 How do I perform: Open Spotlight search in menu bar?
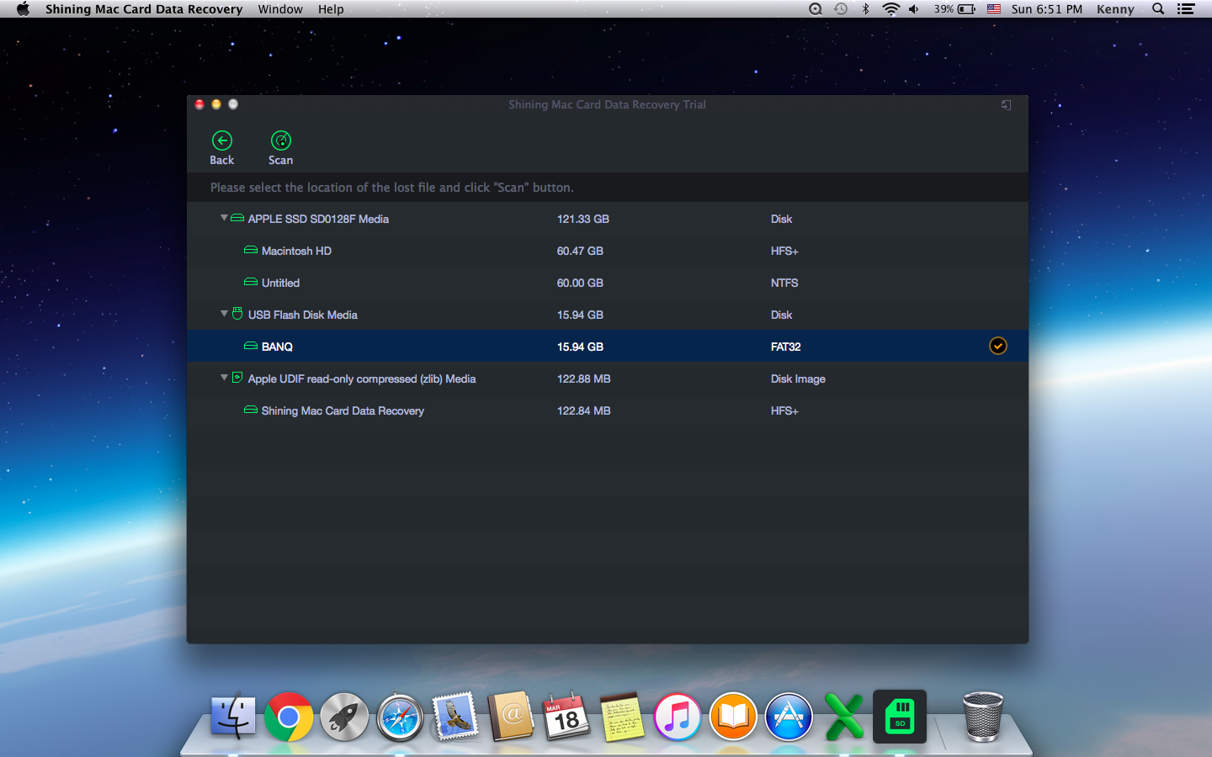(1158, 9)
